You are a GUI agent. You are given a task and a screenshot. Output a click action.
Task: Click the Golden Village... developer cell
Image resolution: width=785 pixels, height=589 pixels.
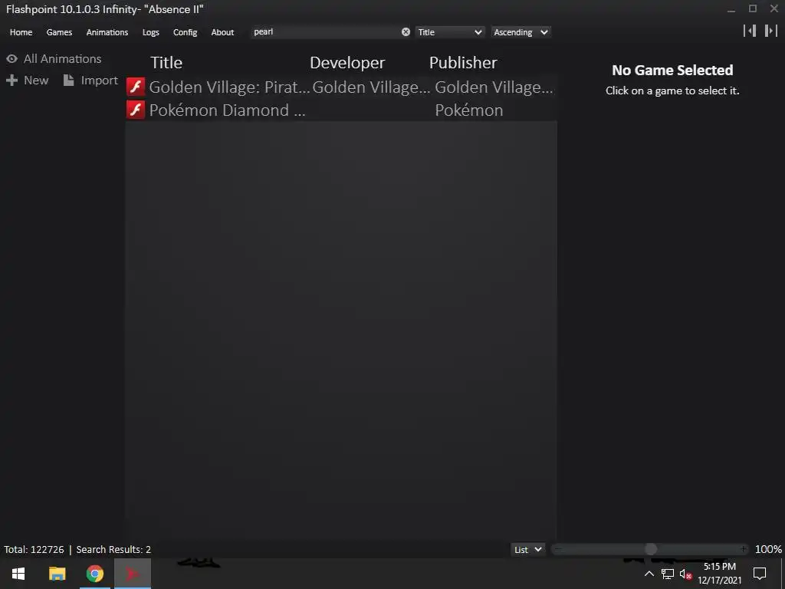[371, 87]
